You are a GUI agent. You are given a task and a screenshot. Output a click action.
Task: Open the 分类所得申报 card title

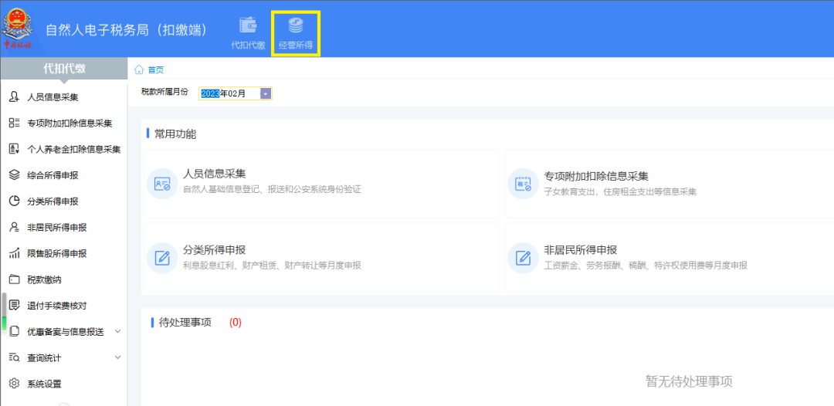215,250
